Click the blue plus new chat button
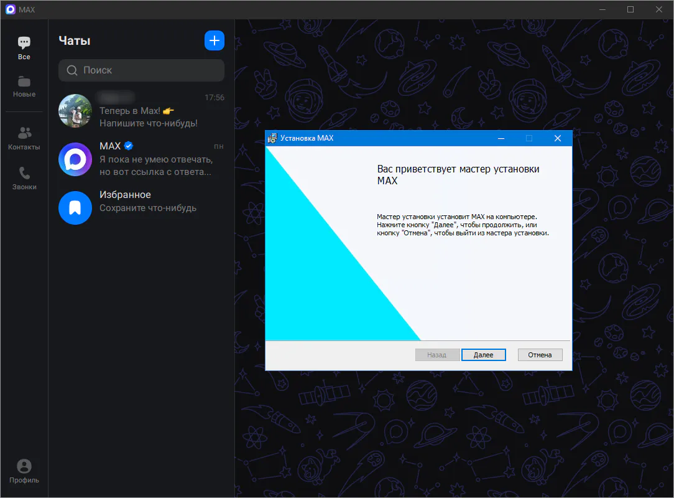 pos(215,40)
